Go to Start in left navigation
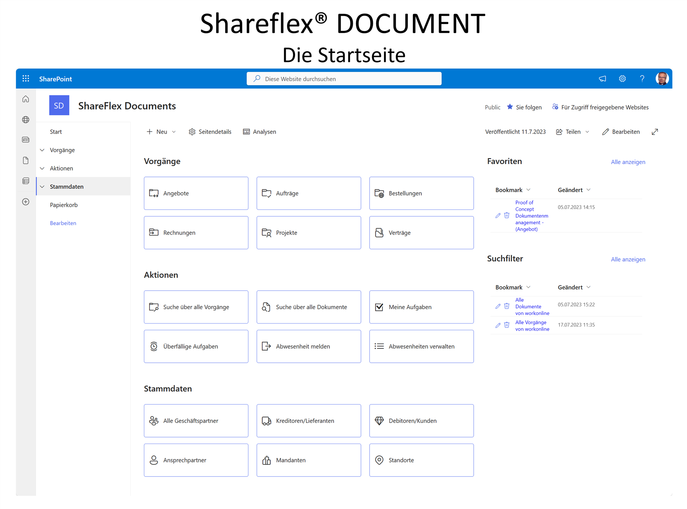 [56, 132]
